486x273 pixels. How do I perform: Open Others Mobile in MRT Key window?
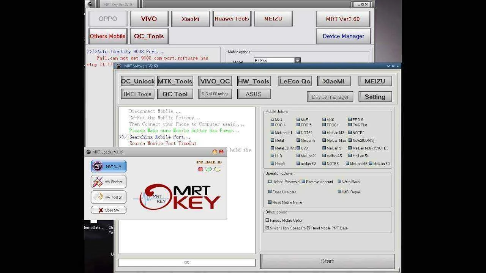pos(107,36)
